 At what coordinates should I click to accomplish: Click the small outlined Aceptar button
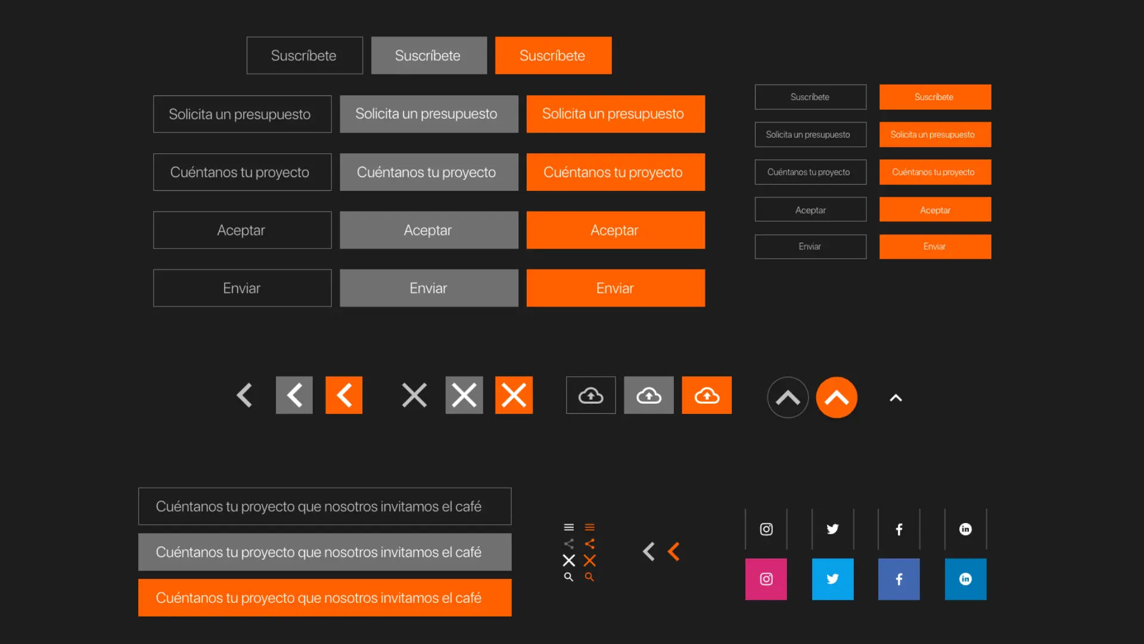click(810, 209)
